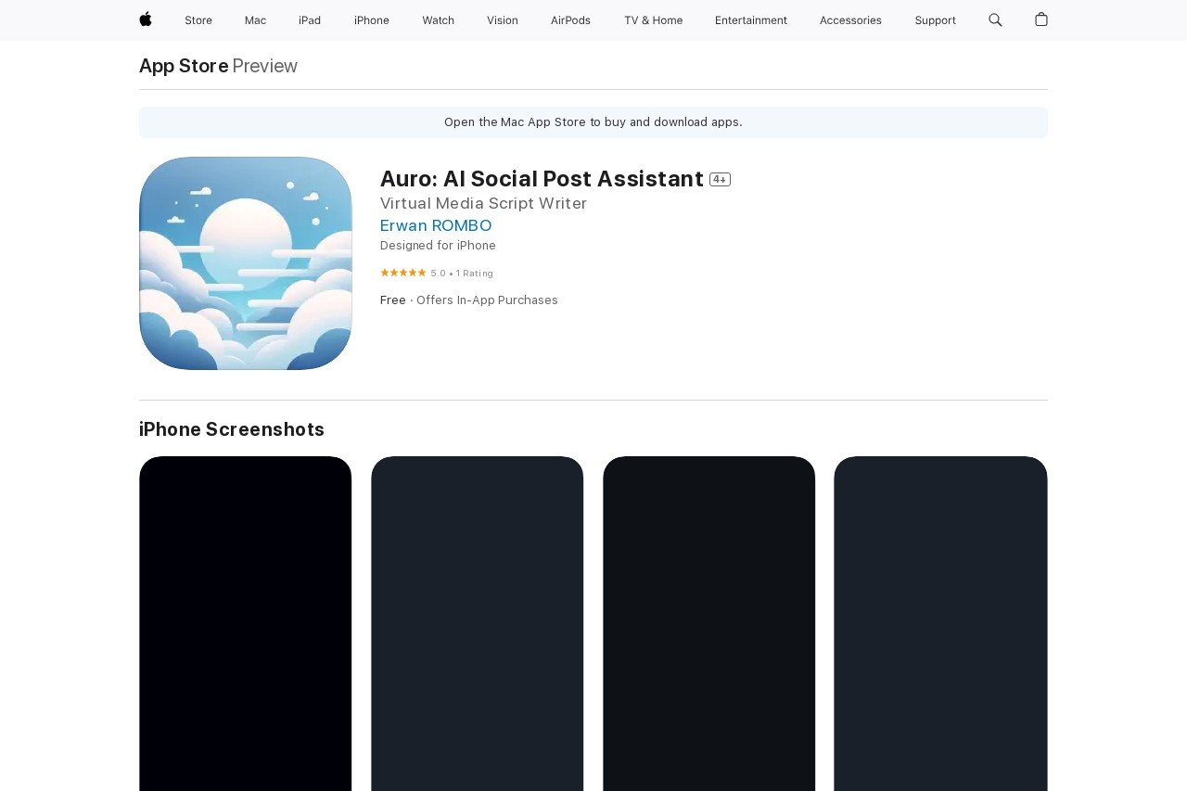This screenshot has height=791, width=1187.
Task: Open the first iPhone screenshot
Action: pyautogui.click(x=246, y=623)
